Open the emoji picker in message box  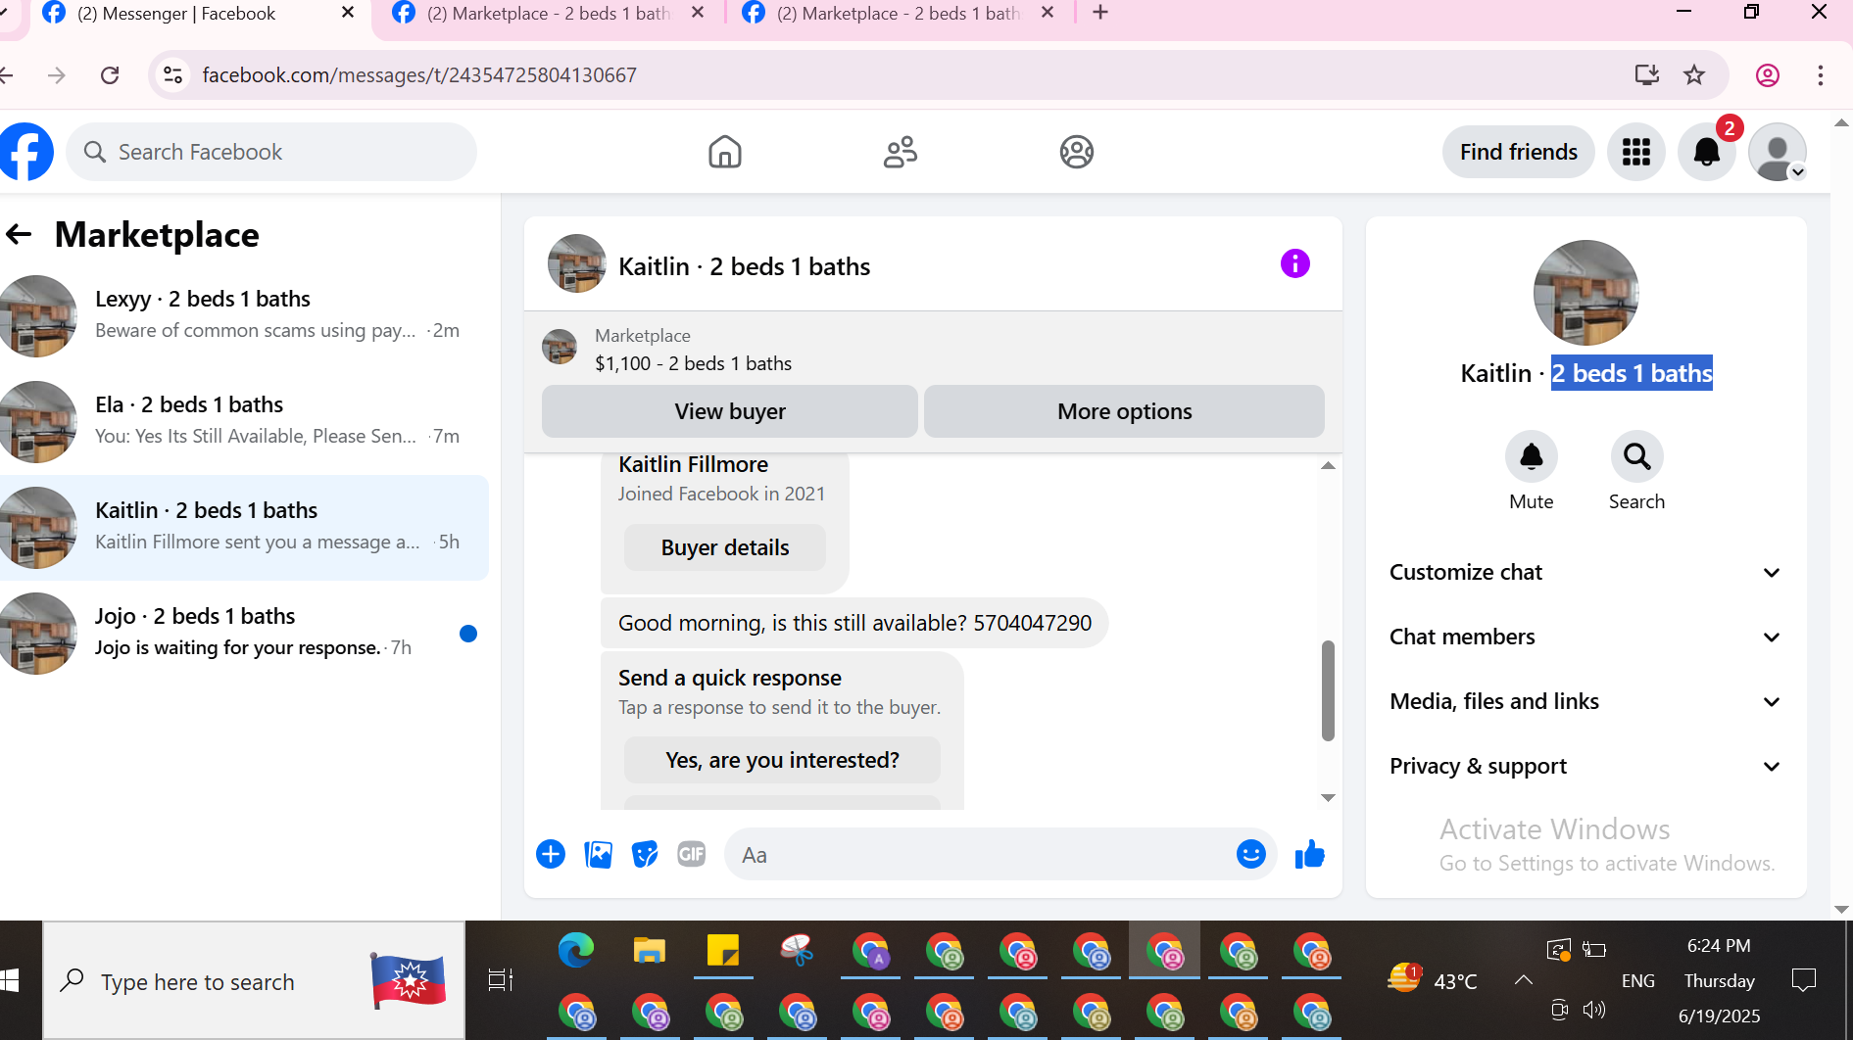(1251, 855)
